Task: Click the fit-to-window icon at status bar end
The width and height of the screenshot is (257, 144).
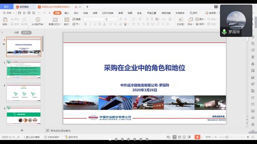Action: (253, 137)
